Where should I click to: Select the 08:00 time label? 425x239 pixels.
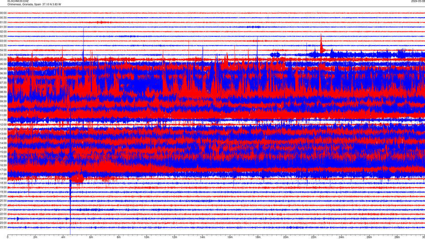(x=3, y=88)
